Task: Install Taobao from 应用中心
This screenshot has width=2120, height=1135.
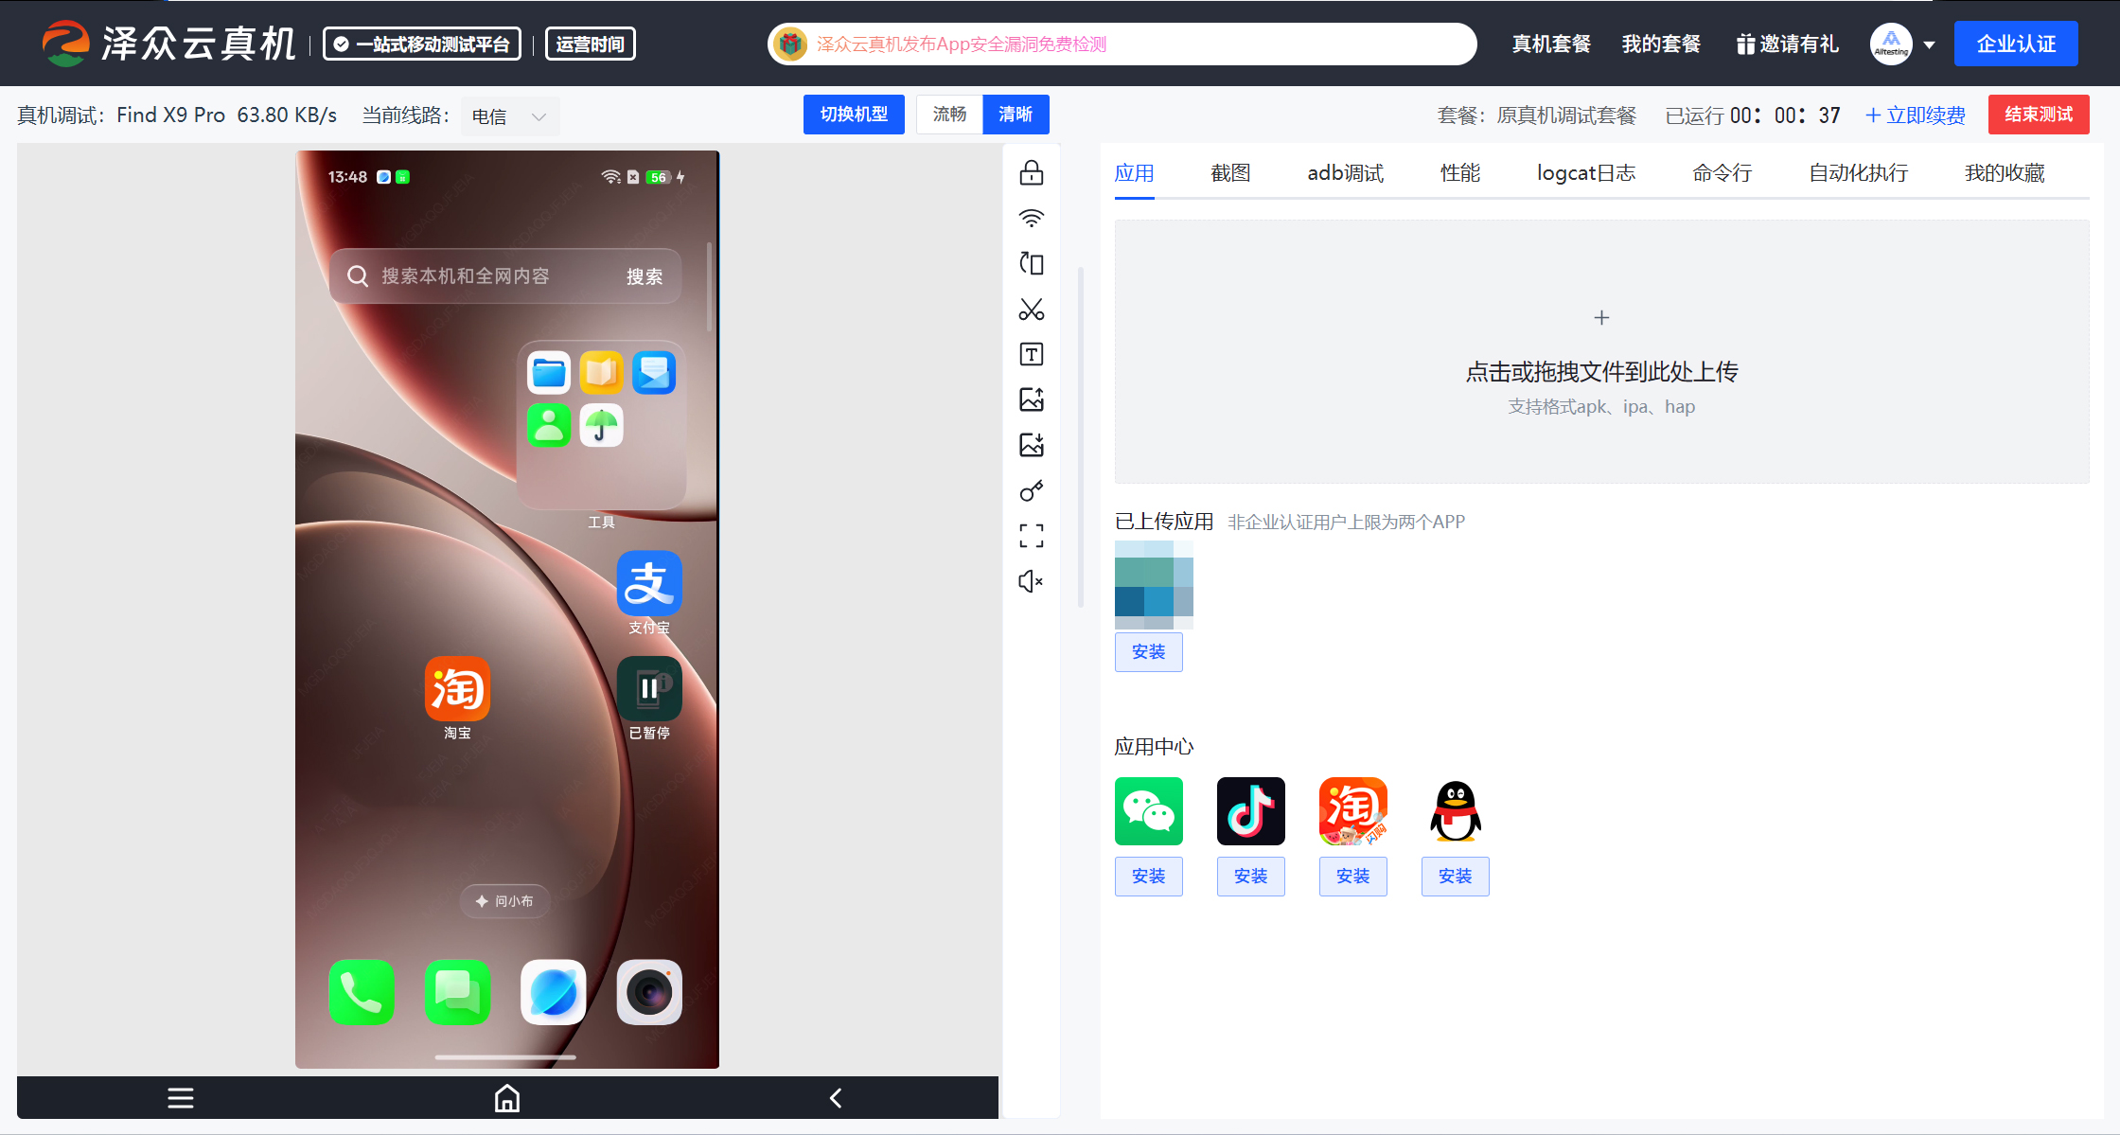Action: 1353,877
